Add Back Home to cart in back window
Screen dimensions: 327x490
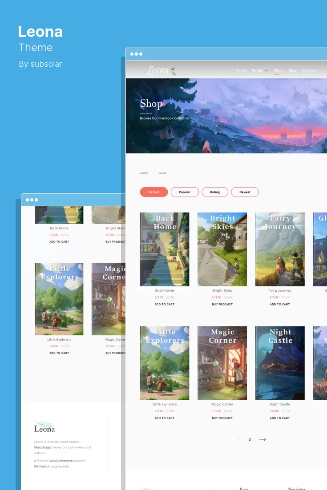pos(59,241)
